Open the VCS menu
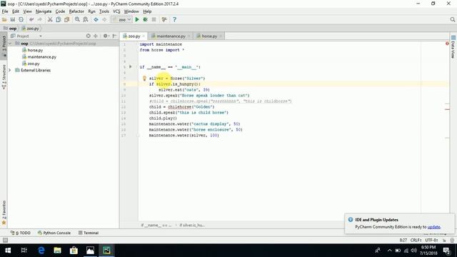Viewport: 457px width, 257px height. click(116, 11)
